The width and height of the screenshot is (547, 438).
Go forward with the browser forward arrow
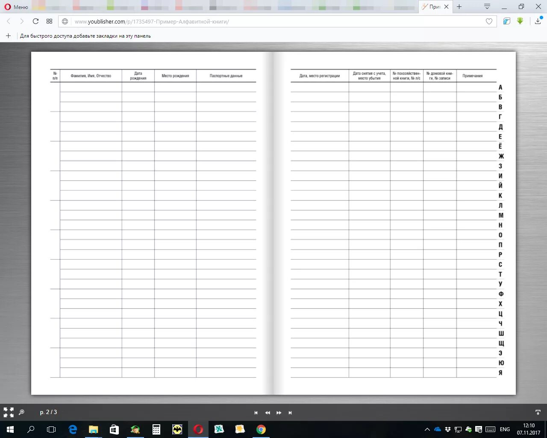[x=22, y=21]
